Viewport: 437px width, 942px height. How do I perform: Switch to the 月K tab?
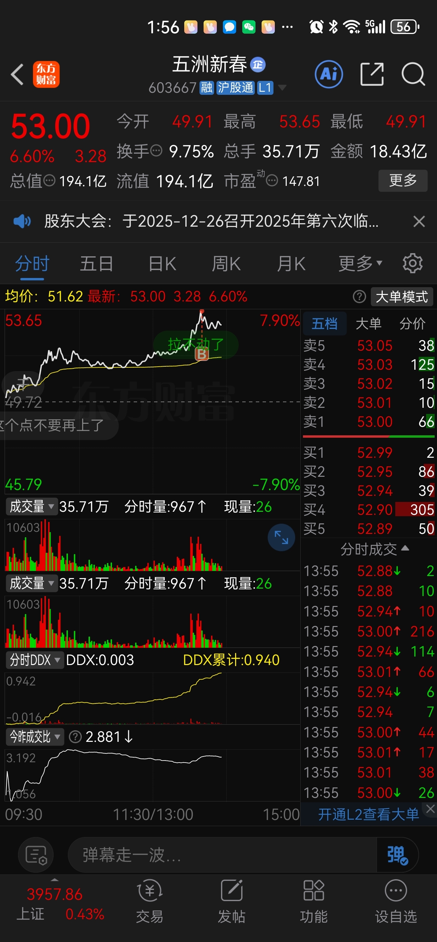[x=291, y=263]
